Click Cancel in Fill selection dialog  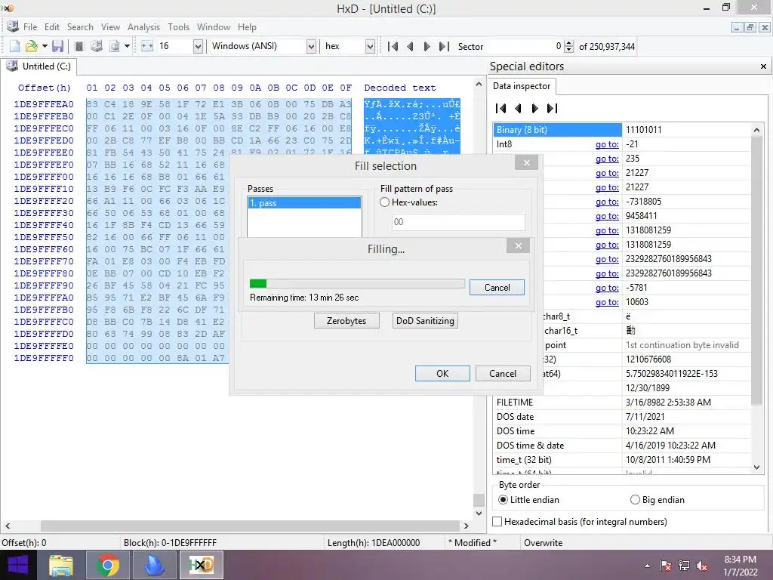coord(503,373)
